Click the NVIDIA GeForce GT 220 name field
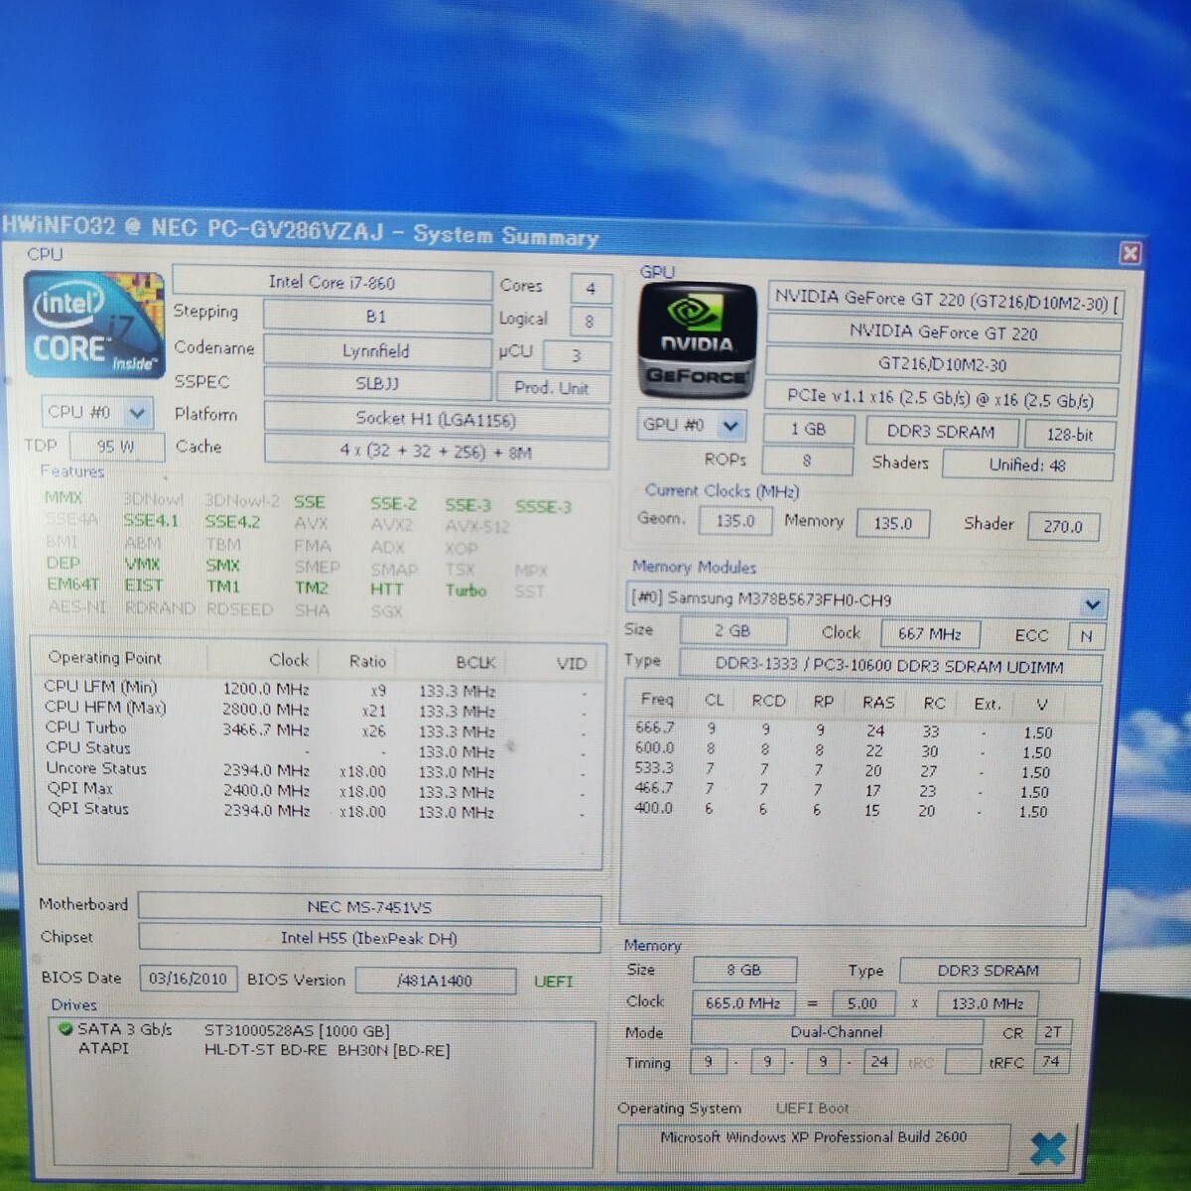This screenshot has height=1191, width=1191. (x=943, y=332)
